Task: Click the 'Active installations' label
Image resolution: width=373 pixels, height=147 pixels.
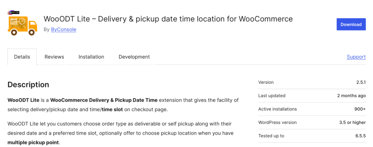Action: tap(278, 109)
